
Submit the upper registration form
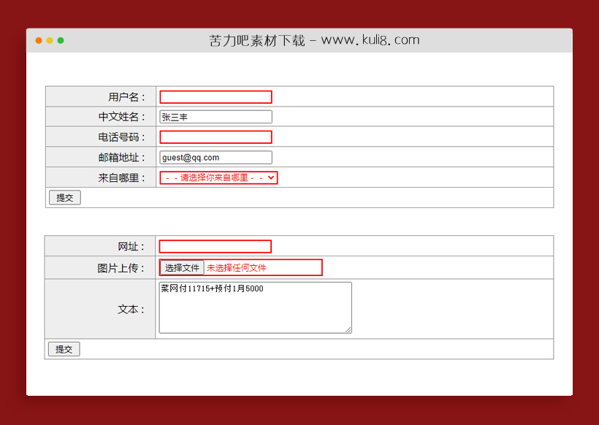coord(64,197)
